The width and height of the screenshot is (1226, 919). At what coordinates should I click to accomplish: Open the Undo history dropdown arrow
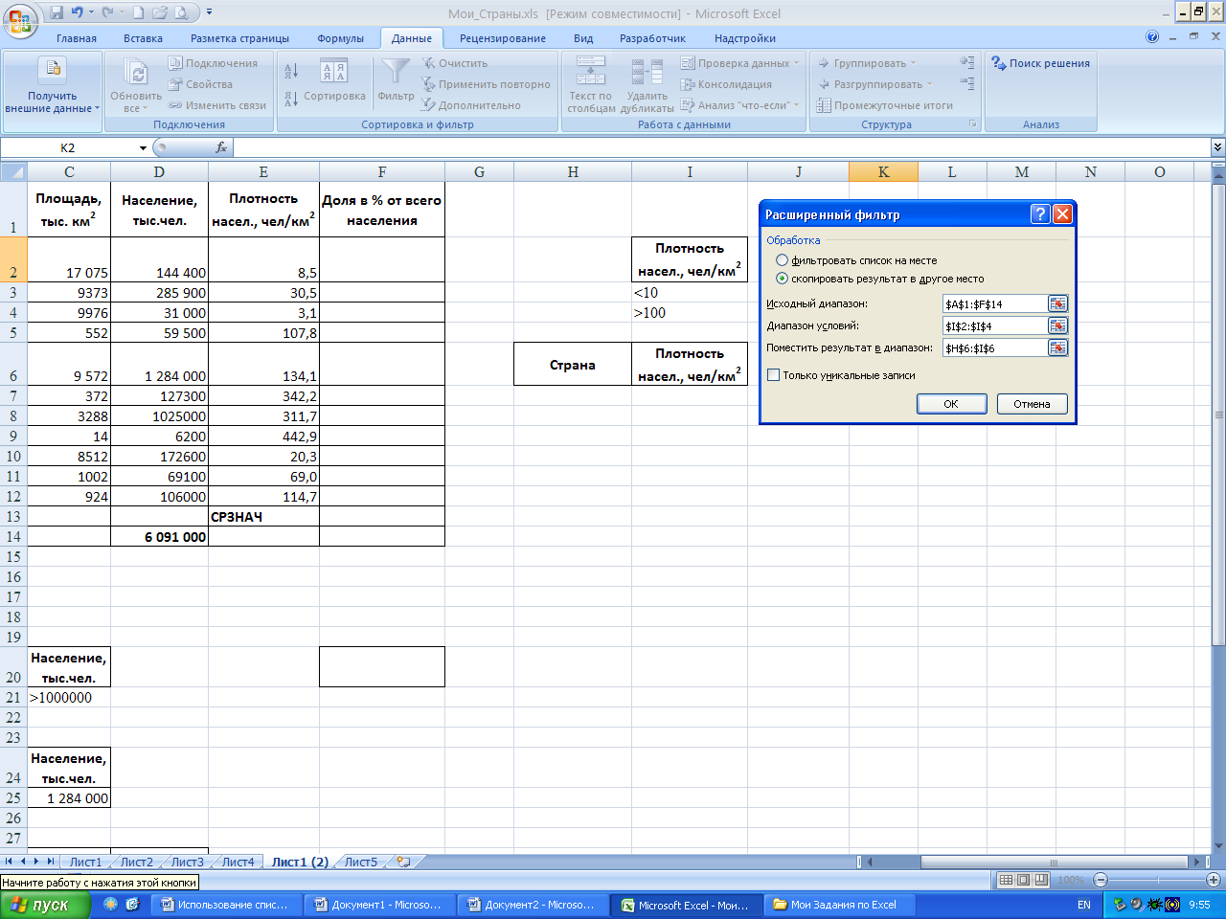tap(91, 13)
